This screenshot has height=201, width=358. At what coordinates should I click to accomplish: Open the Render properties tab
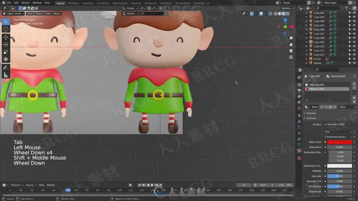pos(299,85)
